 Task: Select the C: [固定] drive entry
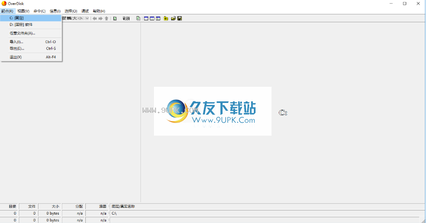point(31,18)
